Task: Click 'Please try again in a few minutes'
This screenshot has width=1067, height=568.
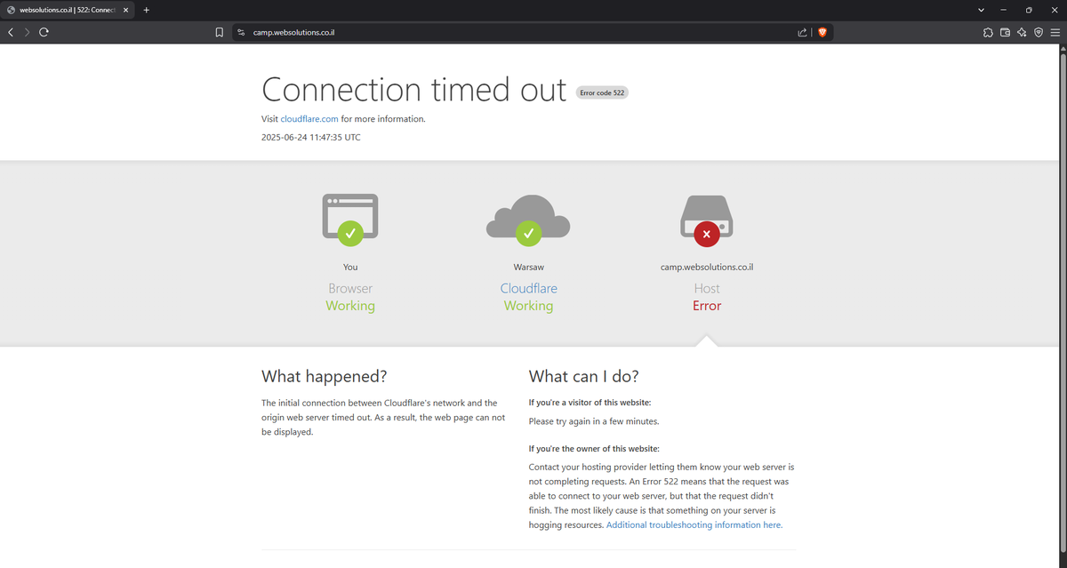Action: (594, 421)
